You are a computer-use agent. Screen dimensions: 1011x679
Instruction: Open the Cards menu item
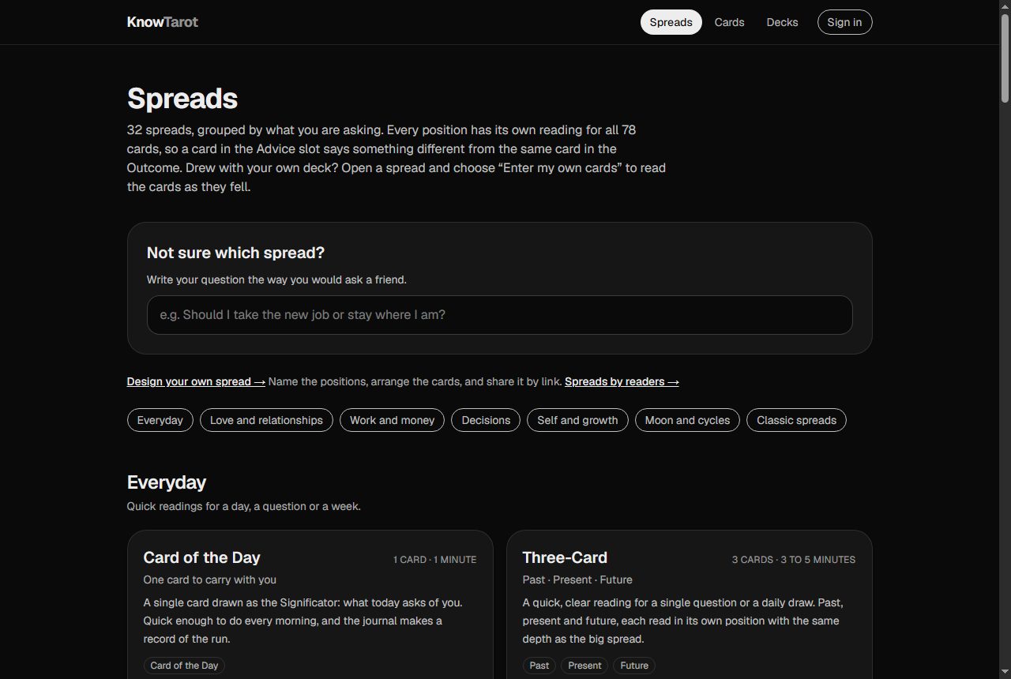point(729,22)
